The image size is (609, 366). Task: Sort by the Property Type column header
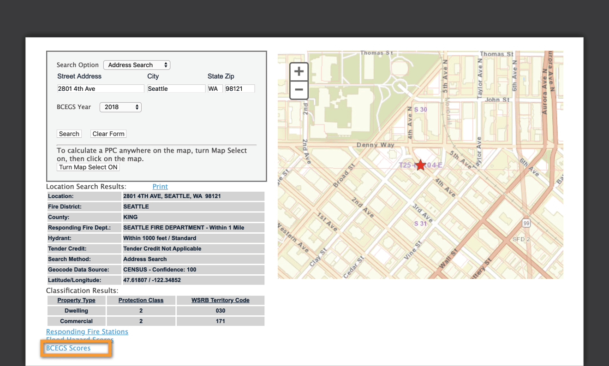click(x=76, y=300)
